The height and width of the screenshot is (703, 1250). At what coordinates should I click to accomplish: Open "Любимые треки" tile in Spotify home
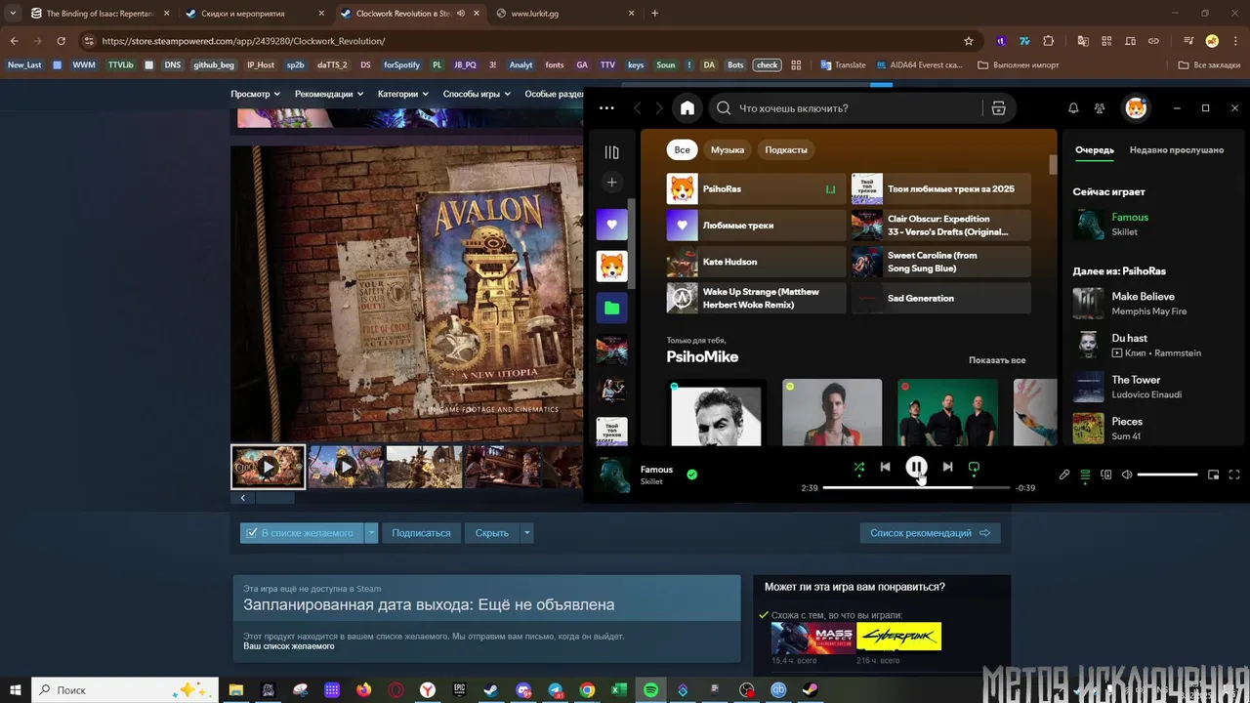tap(756, 225)
